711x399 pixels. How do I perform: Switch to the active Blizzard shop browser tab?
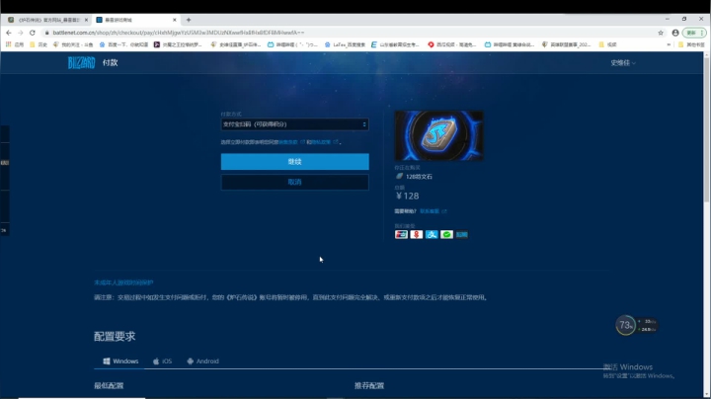click(136, 20)
